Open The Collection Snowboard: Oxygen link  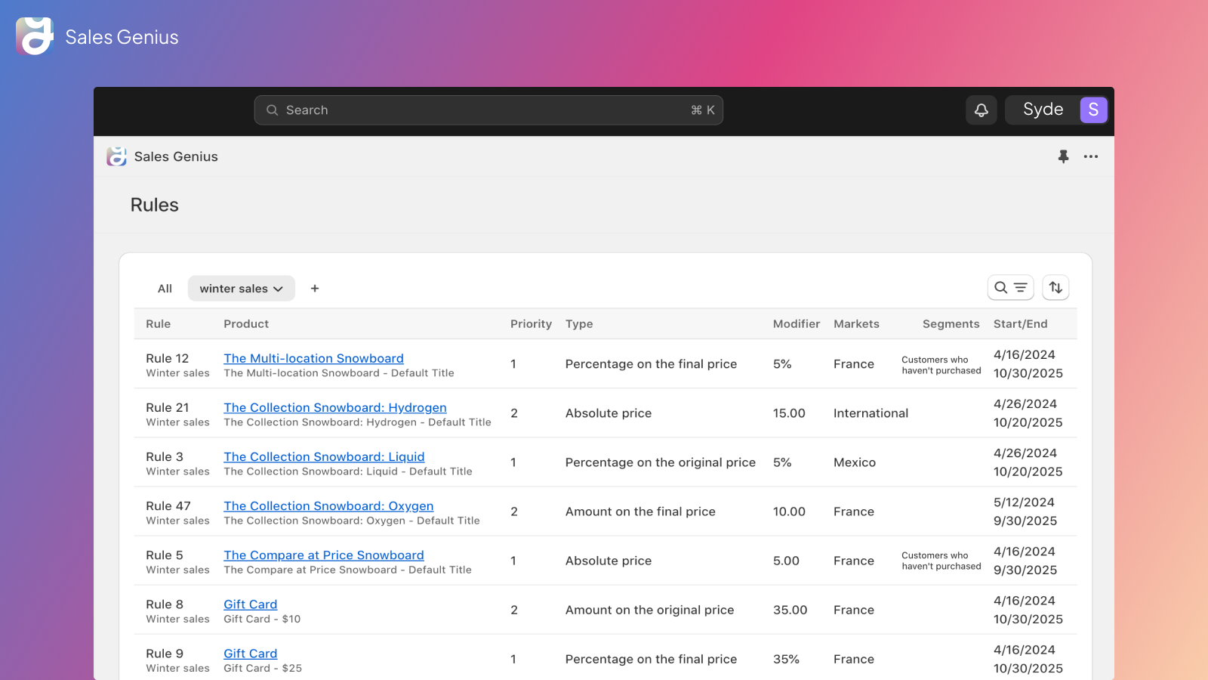click(x=328, y=505)
